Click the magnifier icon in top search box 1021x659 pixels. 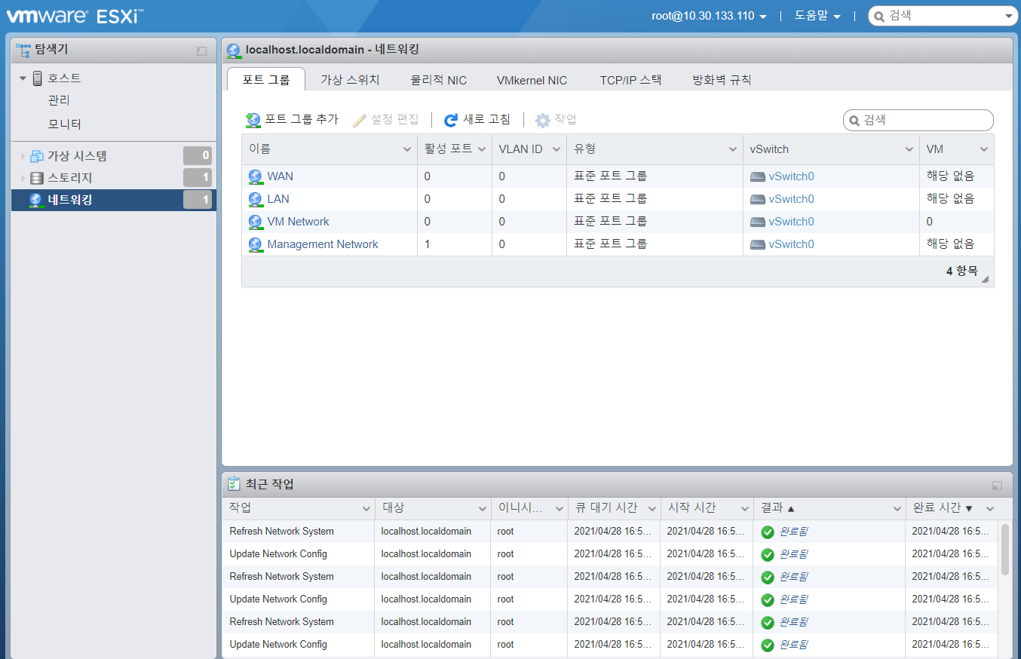879,16
